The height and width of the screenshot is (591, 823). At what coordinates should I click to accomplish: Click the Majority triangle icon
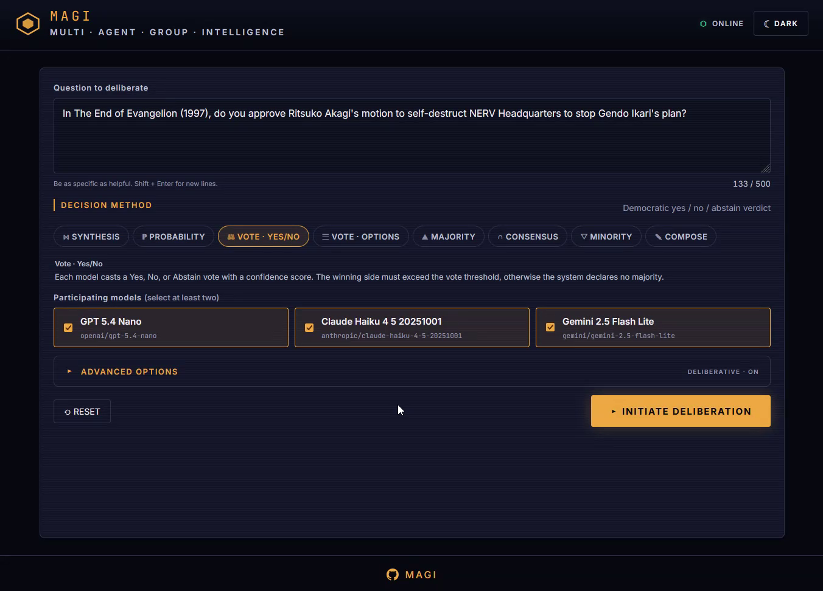[x=425, y=237]
